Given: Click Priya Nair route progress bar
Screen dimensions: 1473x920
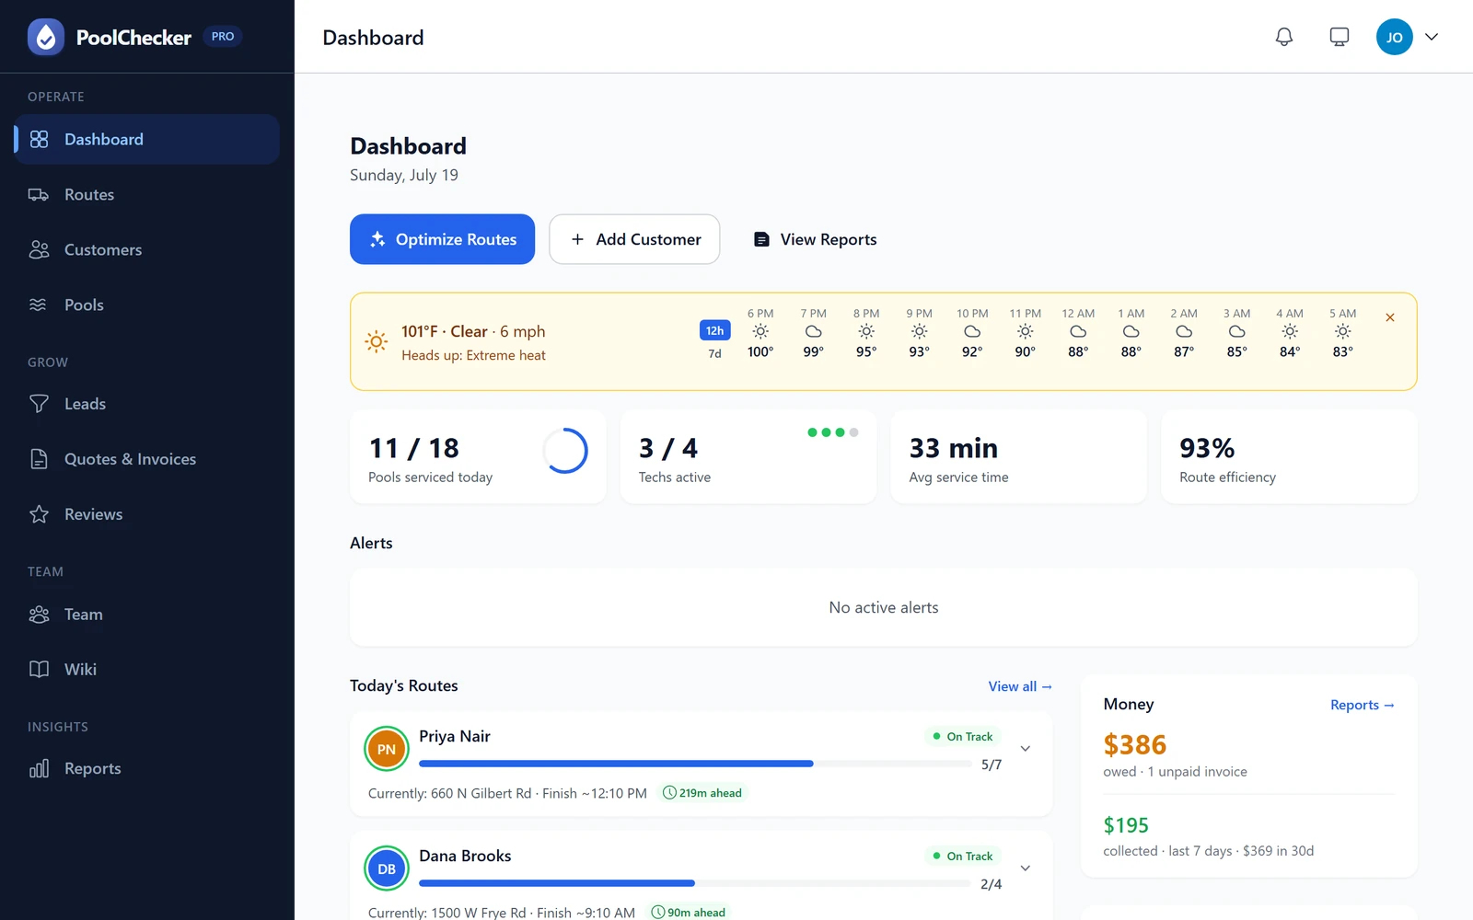Looking at the screenshot, I should click(695, 764).
